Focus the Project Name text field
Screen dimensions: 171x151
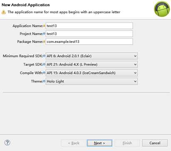(89, 34)
